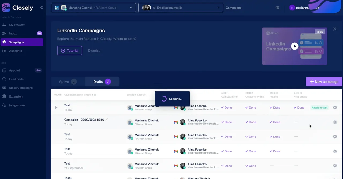343x179 pixels.
Task: Click the Accounts LinkedIn icon
Action: point(4,51)
